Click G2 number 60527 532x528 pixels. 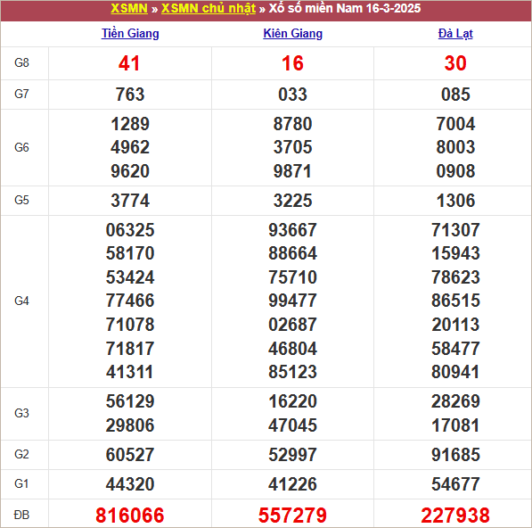(x=130, y=455)
